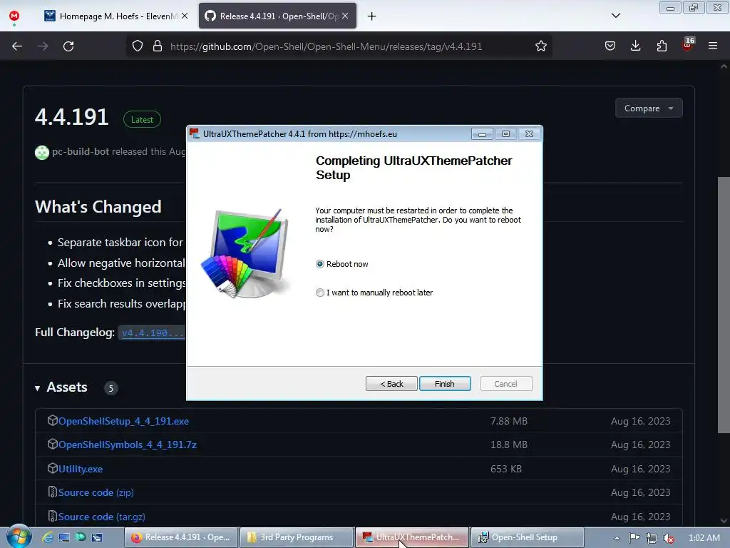Click the package icon beside OpenShellSetup exe
This screenshot has width=730, height=548.
[x=52, y=420]
